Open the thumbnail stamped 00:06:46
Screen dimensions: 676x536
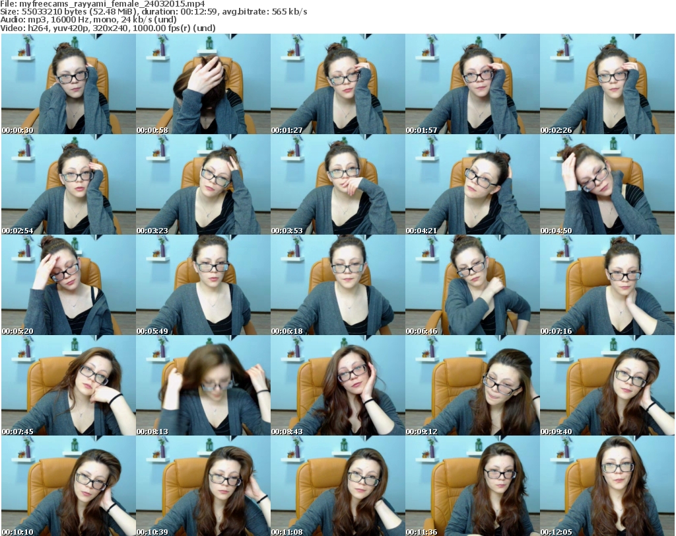tap(473, 286)
